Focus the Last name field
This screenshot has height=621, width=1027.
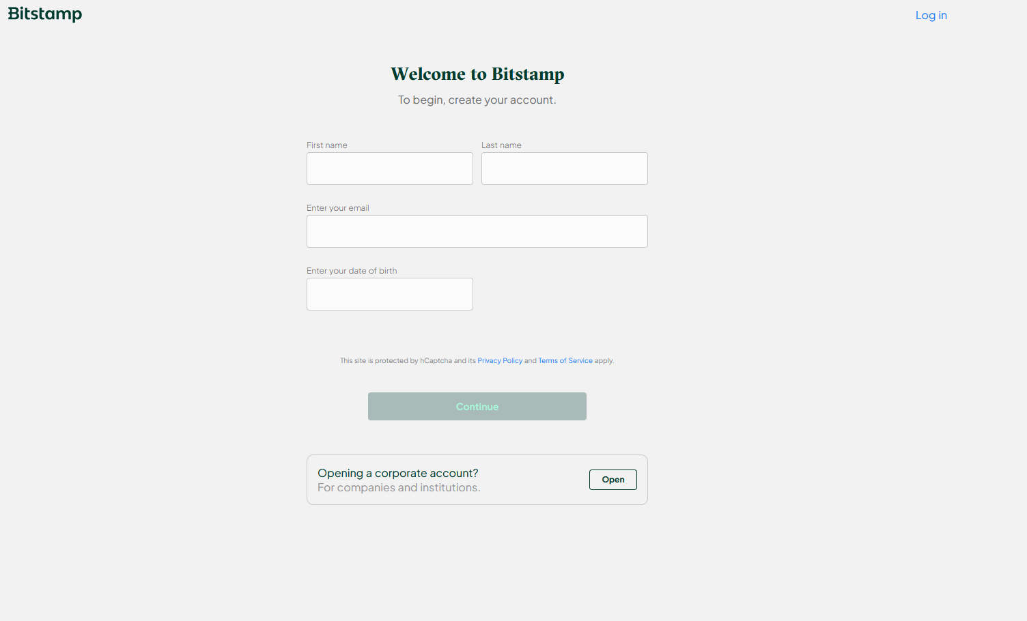565,169
